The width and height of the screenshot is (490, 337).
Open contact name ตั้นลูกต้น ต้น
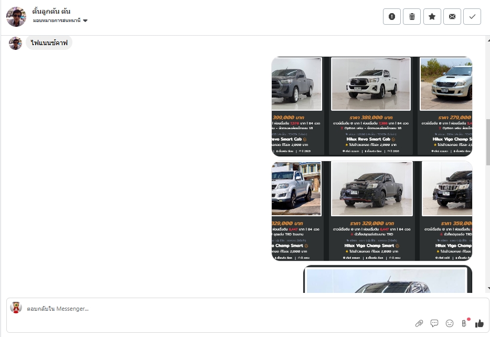pyautogui.click(x=51, y=11)
